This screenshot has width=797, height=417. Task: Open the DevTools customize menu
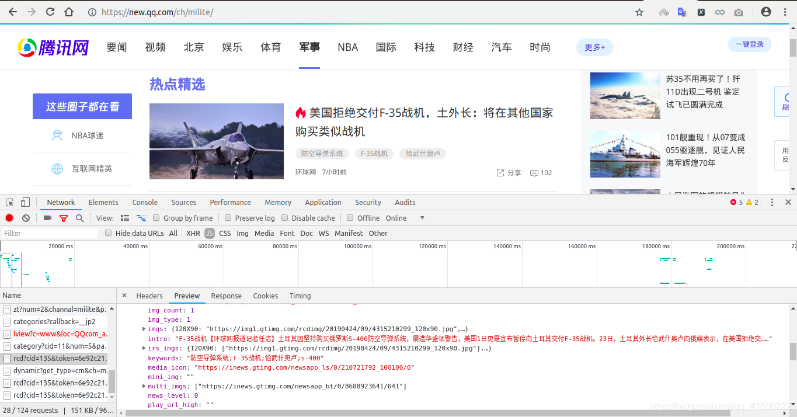pos(772,202)
